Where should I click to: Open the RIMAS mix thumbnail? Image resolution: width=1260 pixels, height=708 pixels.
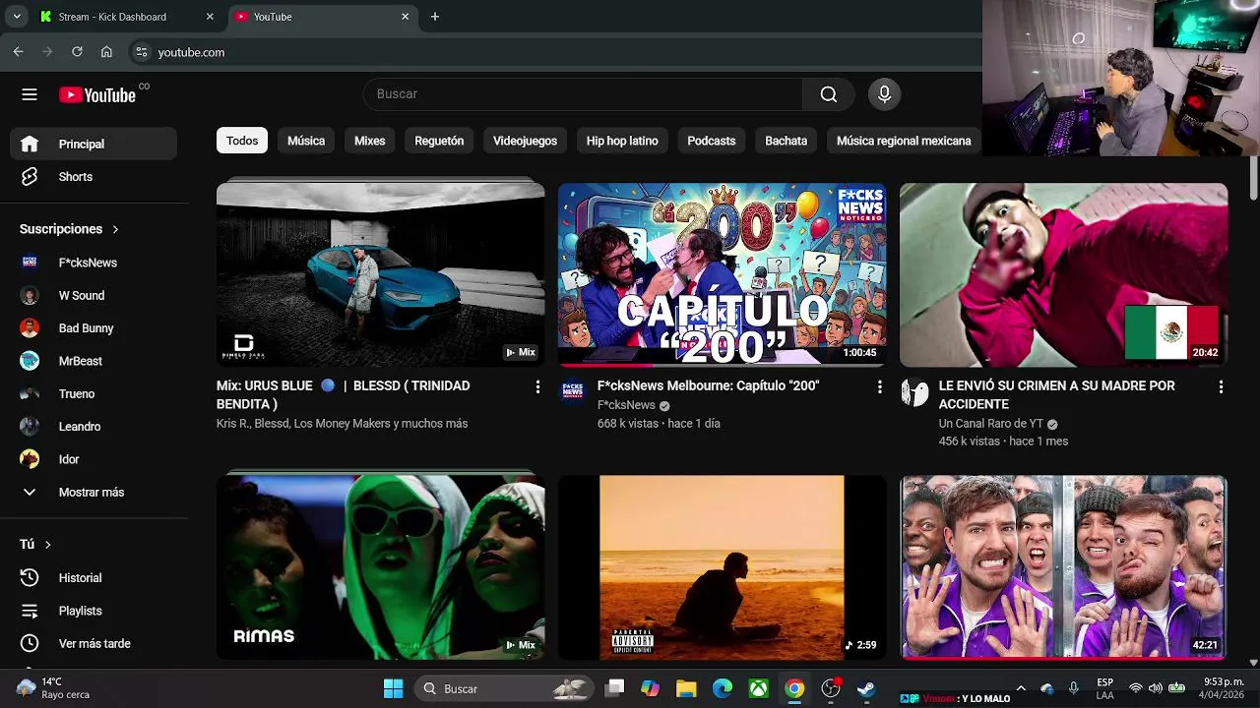[380, 567]
